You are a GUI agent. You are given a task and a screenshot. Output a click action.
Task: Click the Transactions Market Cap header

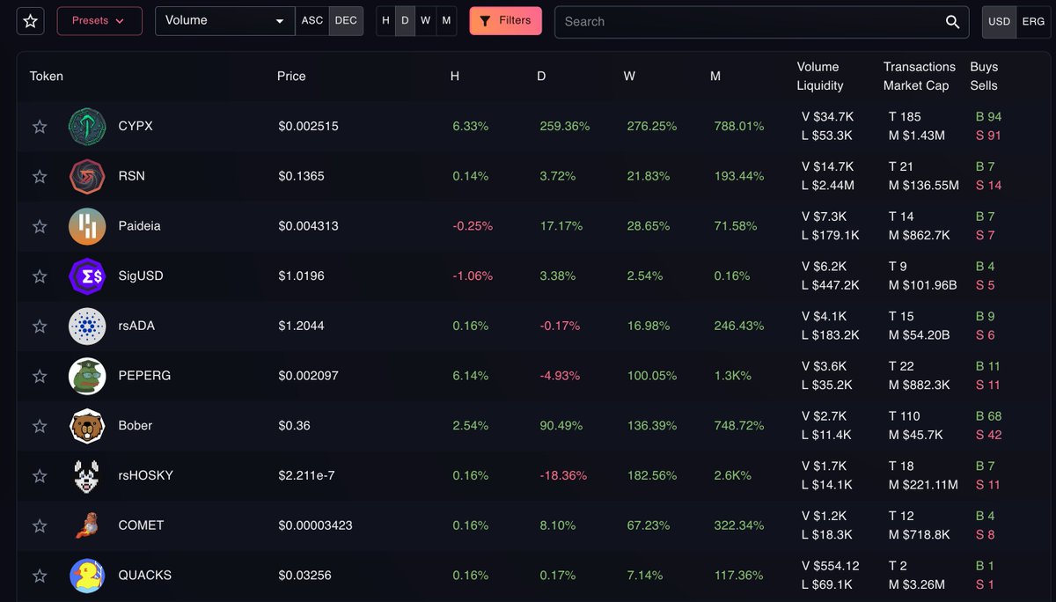(920, 77)
